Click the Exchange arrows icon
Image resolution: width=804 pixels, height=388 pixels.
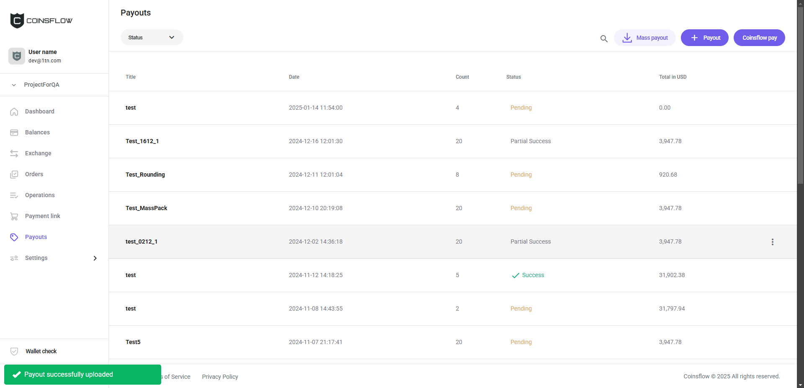(14, 154)
